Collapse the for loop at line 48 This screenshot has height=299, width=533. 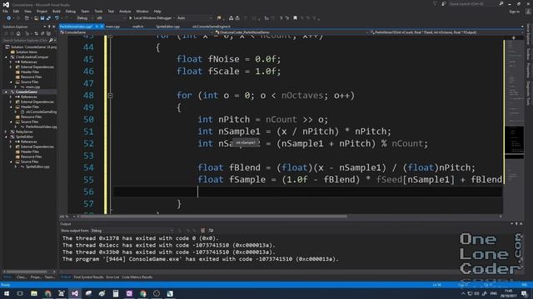point(110,96)
